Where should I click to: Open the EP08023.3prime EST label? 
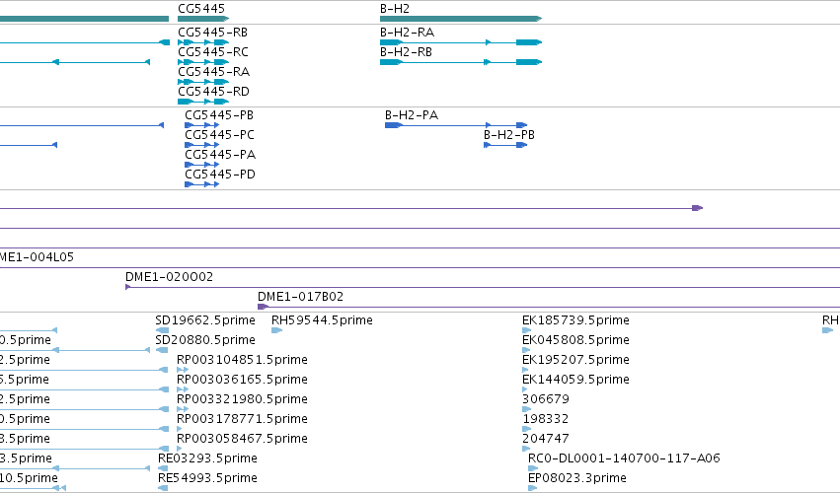click(x=577, y=479)
